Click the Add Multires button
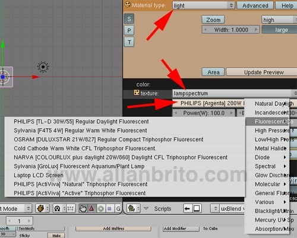Image resolution: width=297 pixels, height=238 pixels. (113, 229)
